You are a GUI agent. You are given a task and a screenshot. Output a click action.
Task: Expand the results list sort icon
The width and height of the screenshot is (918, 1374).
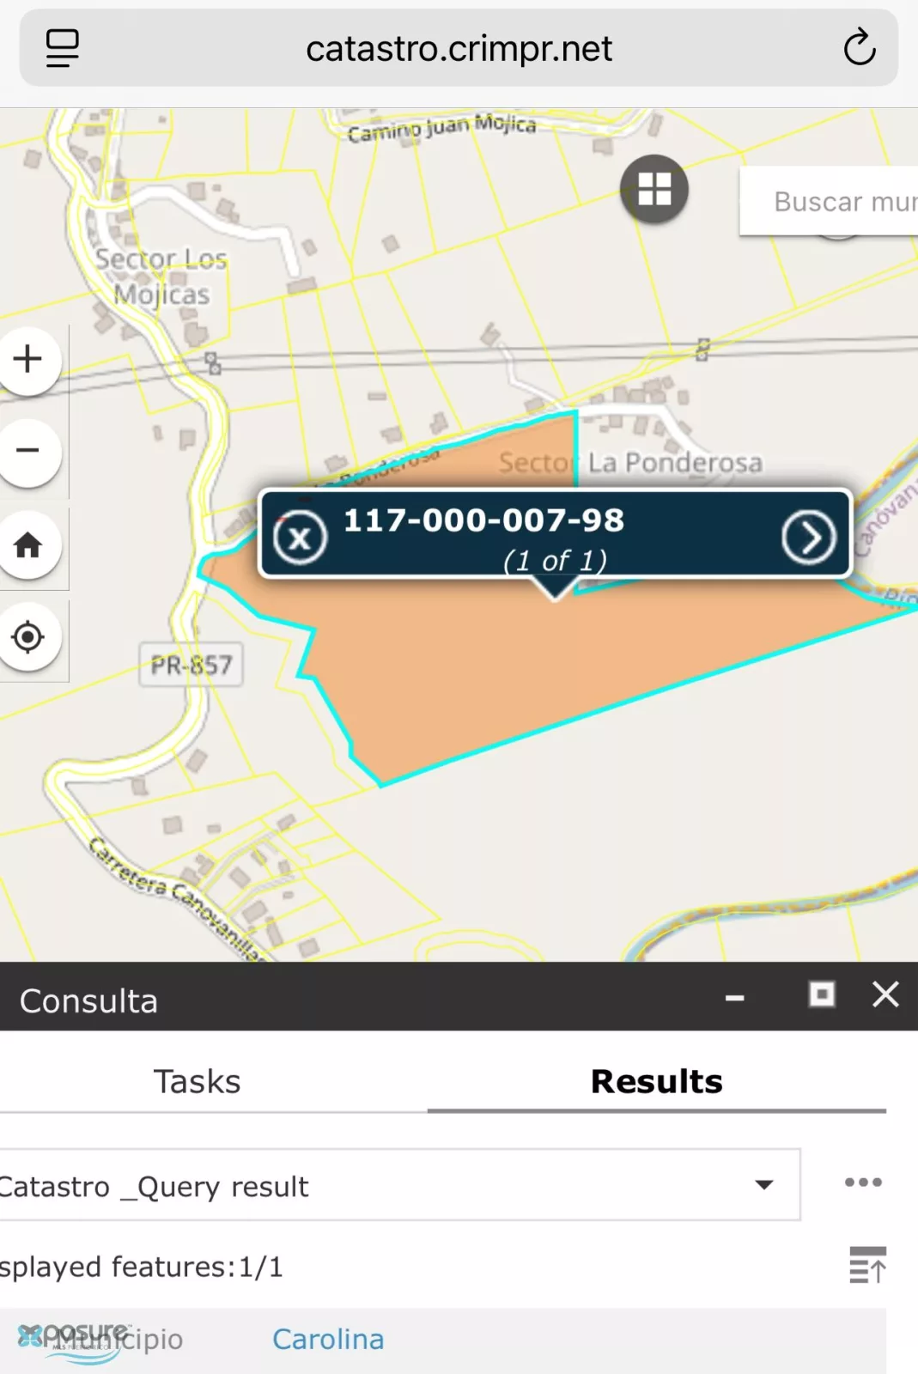click(867, 1265)
